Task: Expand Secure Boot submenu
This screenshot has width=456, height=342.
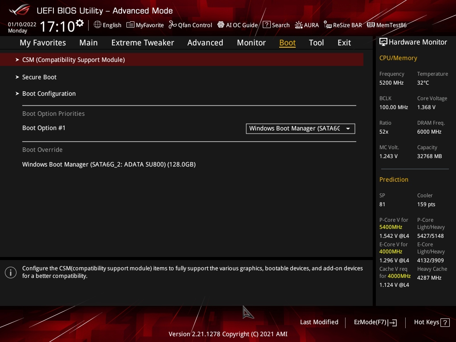Action: (x=39, y=77)
